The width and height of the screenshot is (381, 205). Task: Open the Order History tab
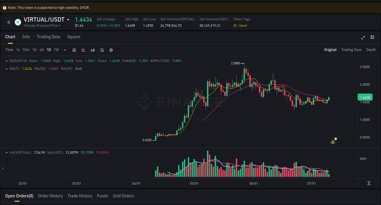pos(50,196)
